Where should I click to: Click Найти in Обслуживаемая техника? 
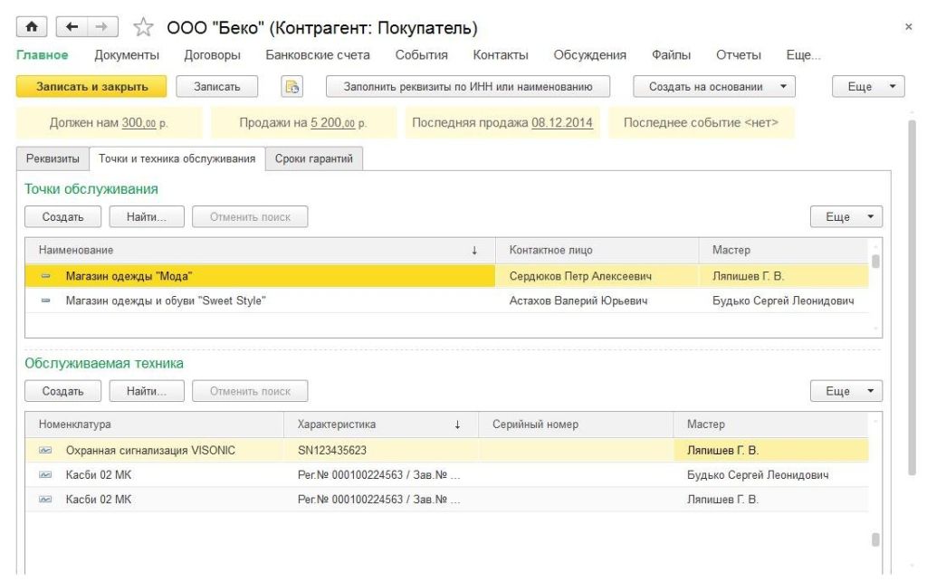[x=147, y=391]
